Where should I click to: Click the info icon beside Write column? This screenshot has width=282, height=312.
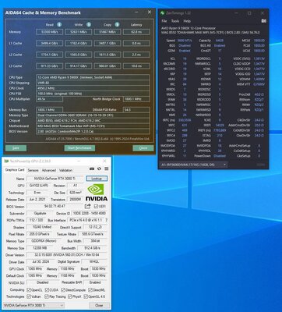pyautogui.click(x=89, y=24)
